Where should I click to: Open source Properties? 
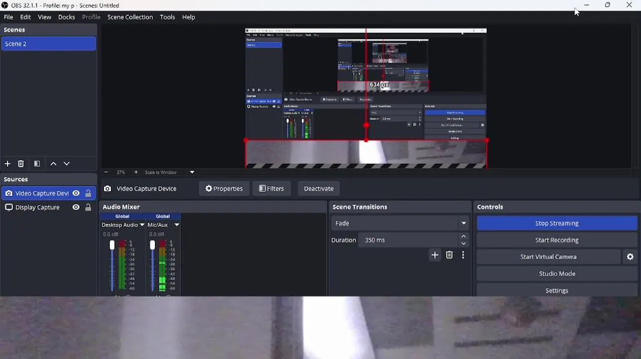point(224,188)
